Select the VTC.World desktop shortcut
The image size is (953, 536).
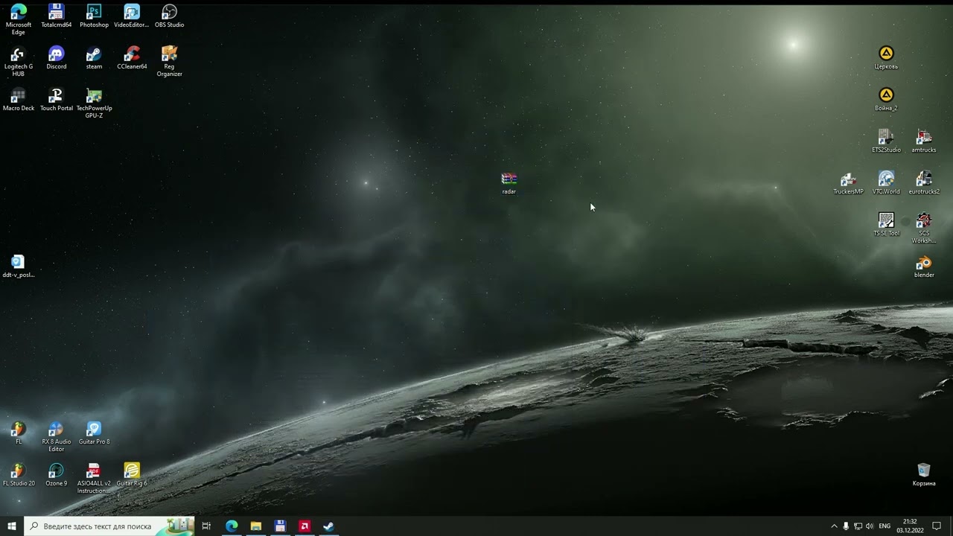tap(886, 183)
